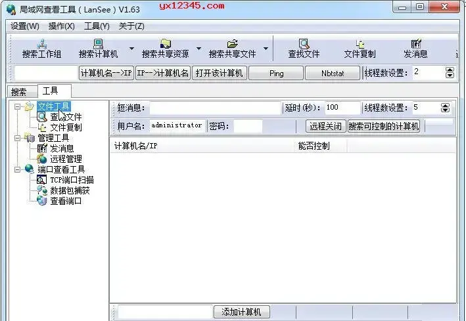Click the magnifier icon beside 查找文件 in the tree
The image size is (466, 321).
click(x=42, y=117)
